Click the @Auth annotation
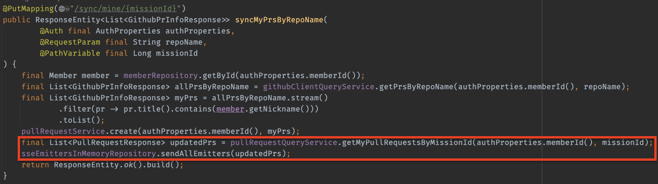 click(52, 31)
